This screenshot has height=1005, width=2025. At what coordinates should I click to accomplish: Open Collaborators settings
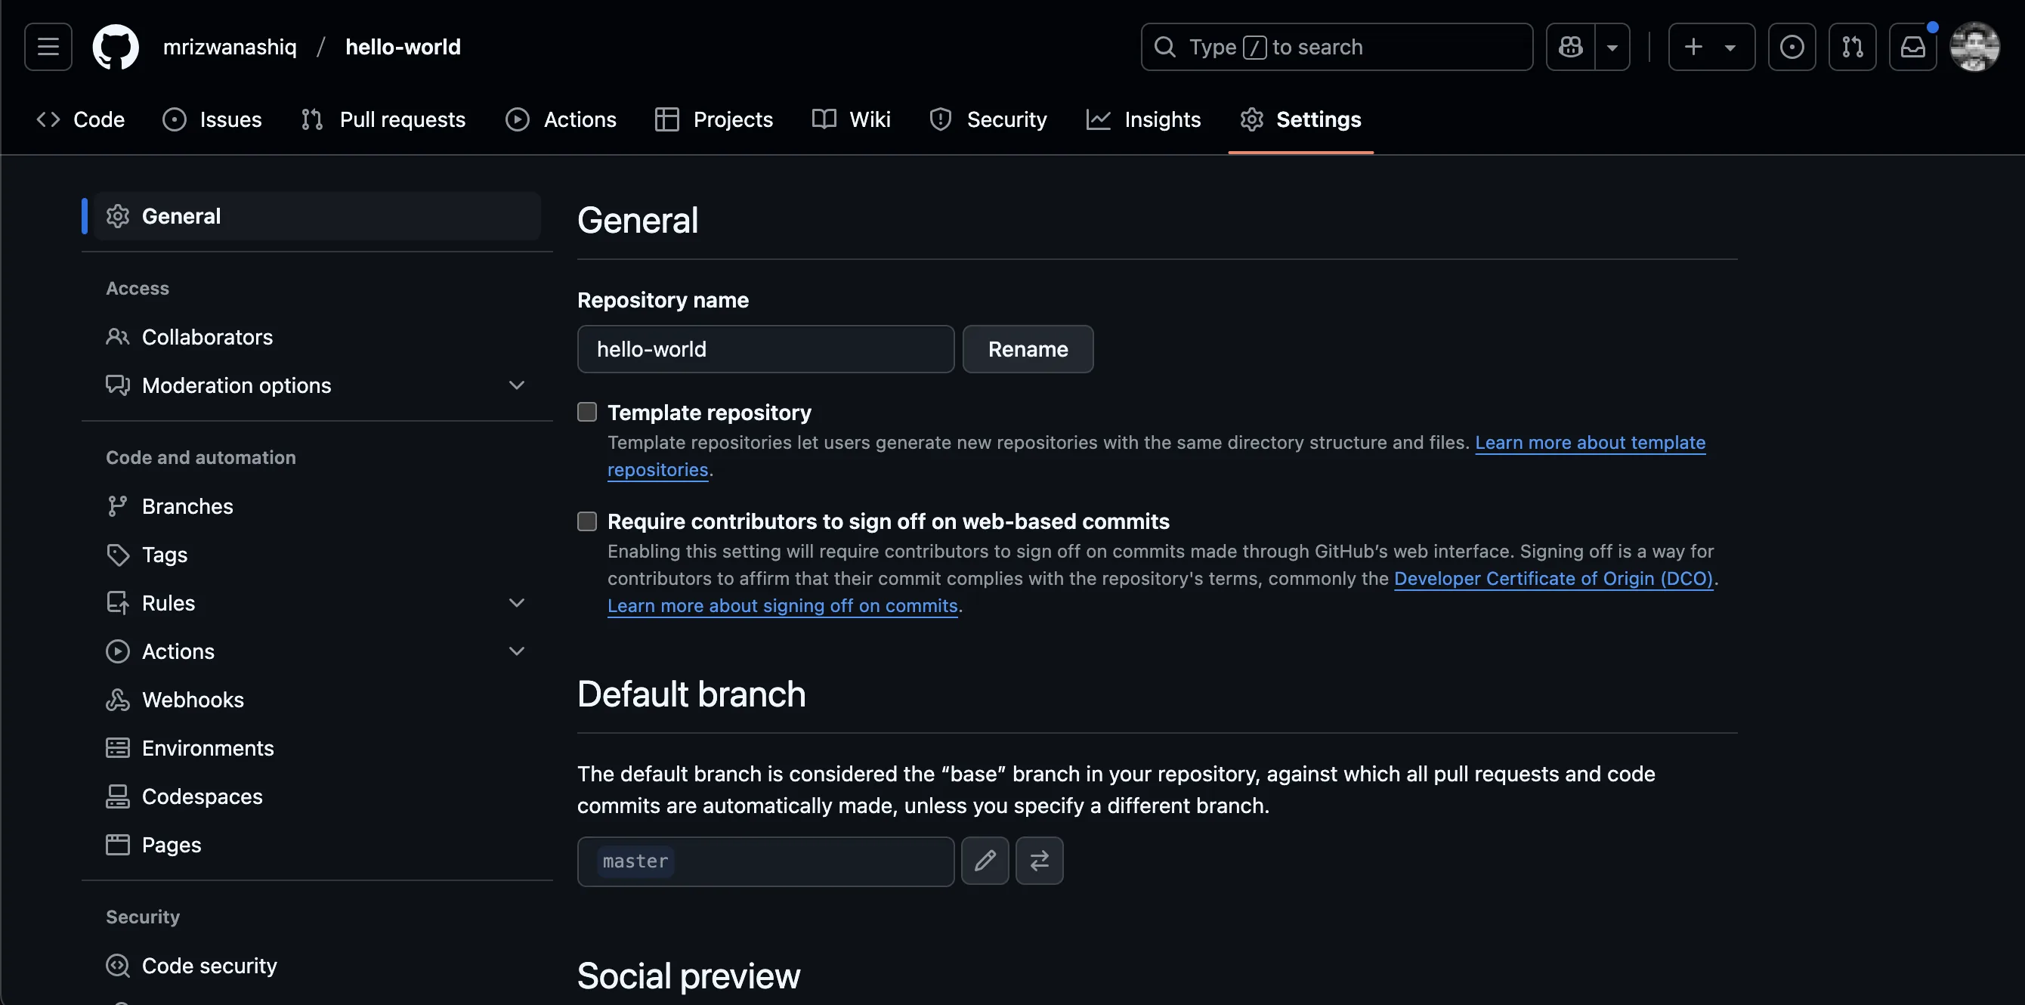317,337
